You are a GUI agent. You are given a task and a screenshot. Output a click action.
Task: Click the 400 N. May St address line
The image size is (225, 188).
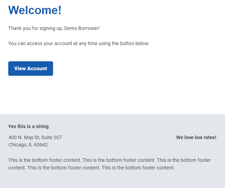[x=35, y=137]
